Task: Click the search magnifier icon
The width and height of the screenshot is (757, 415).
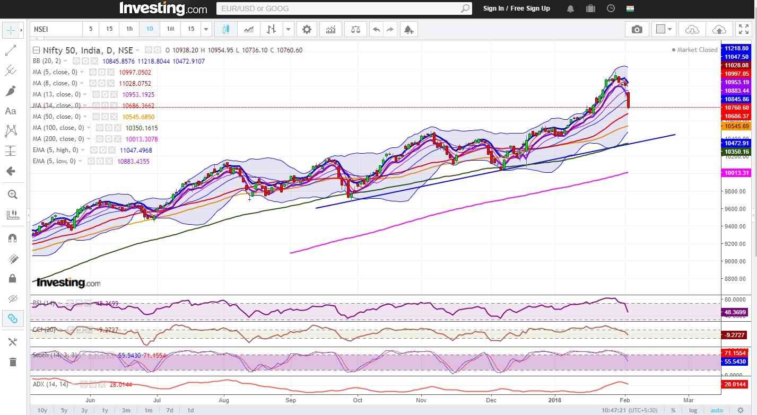Action: click(465, 8)
